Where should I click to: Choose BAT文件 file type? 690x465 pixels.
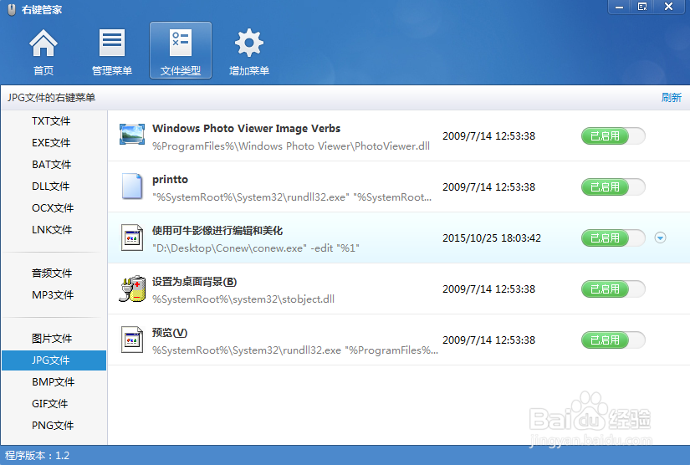click(x=52, y=165)
